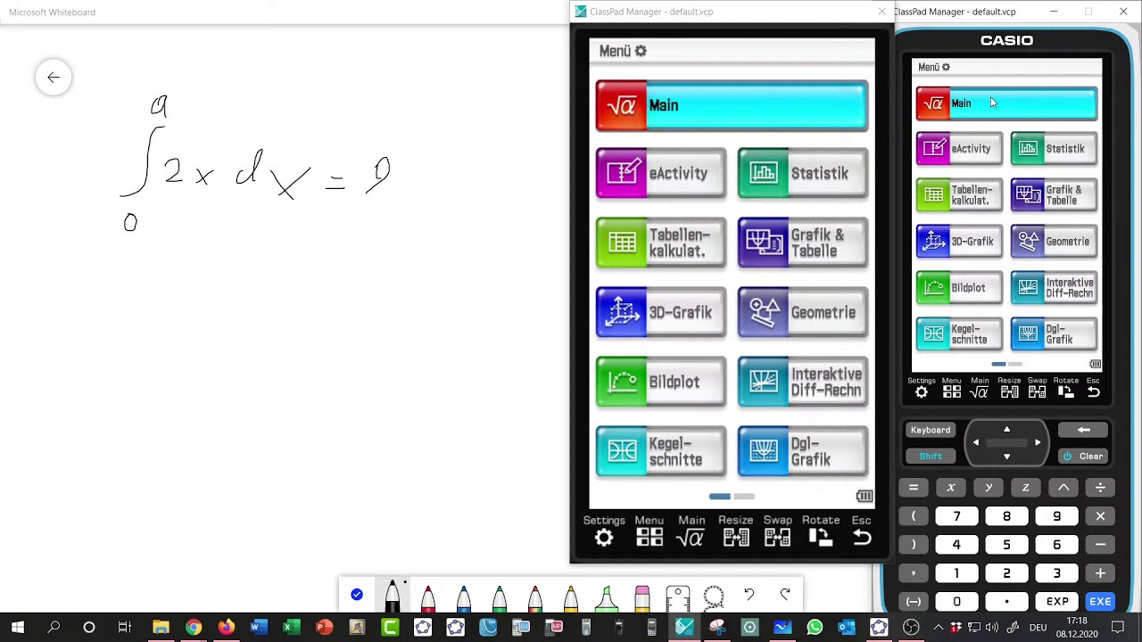Redo stroke in Whiteboard toolbar
This screenshot has width=1142, height=642.
(x=784, y=595)
